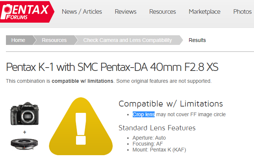254x160 pixels.
Task: Click the Pentax K-1 camera thumbnail
Action: pos(24,113)
